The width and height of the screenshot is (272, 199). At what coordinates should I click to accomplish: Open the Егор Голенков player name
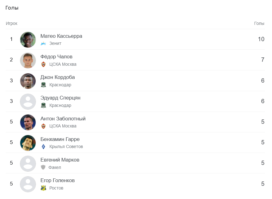tap(58, 181)
